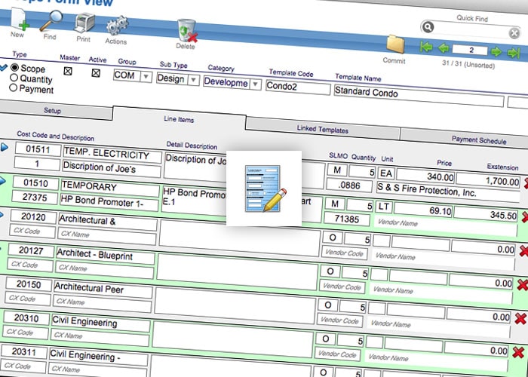The width and height of the screenshot is (528, 377).
Task: Click S & S Fire Protection vendor name
Action: pos(448,193)
